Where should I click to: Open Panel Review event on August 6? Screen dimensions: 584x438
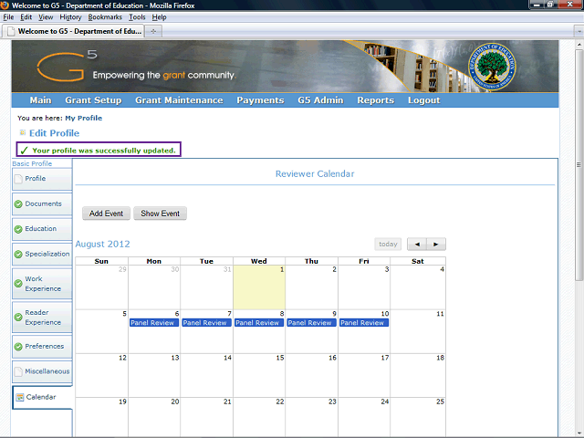tap(154, 323)
